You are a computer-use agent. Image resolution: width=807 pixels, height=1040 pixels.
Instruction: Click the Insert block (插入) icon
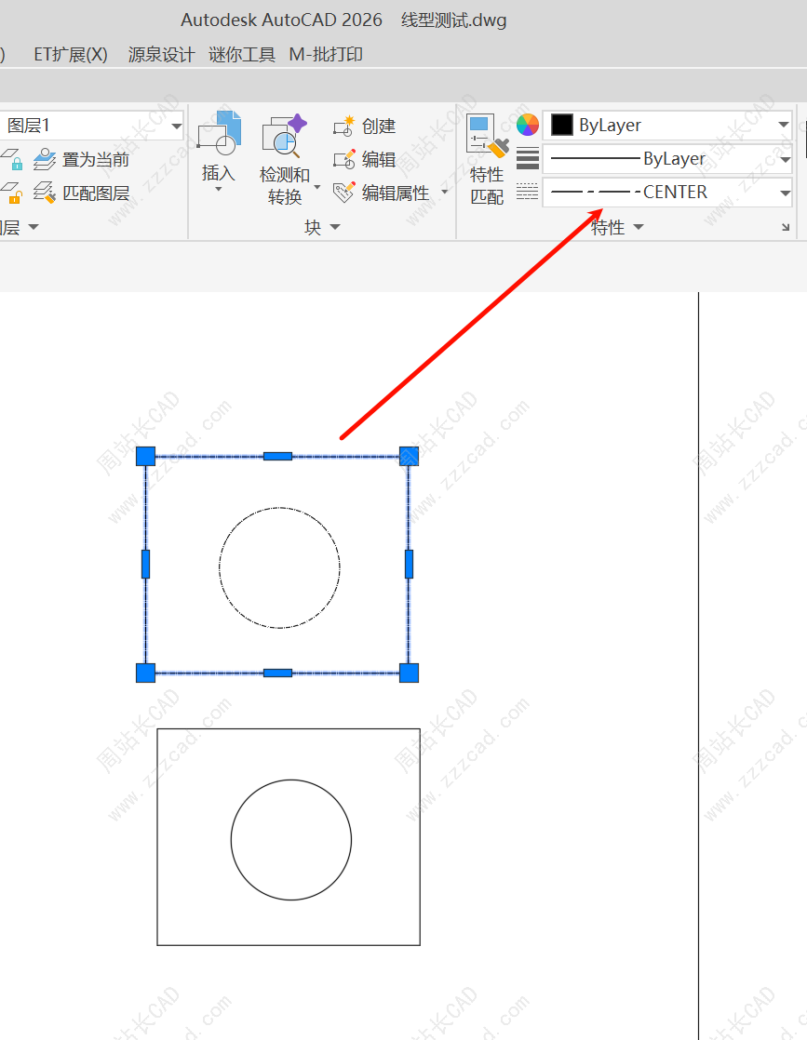coord(219,134)
